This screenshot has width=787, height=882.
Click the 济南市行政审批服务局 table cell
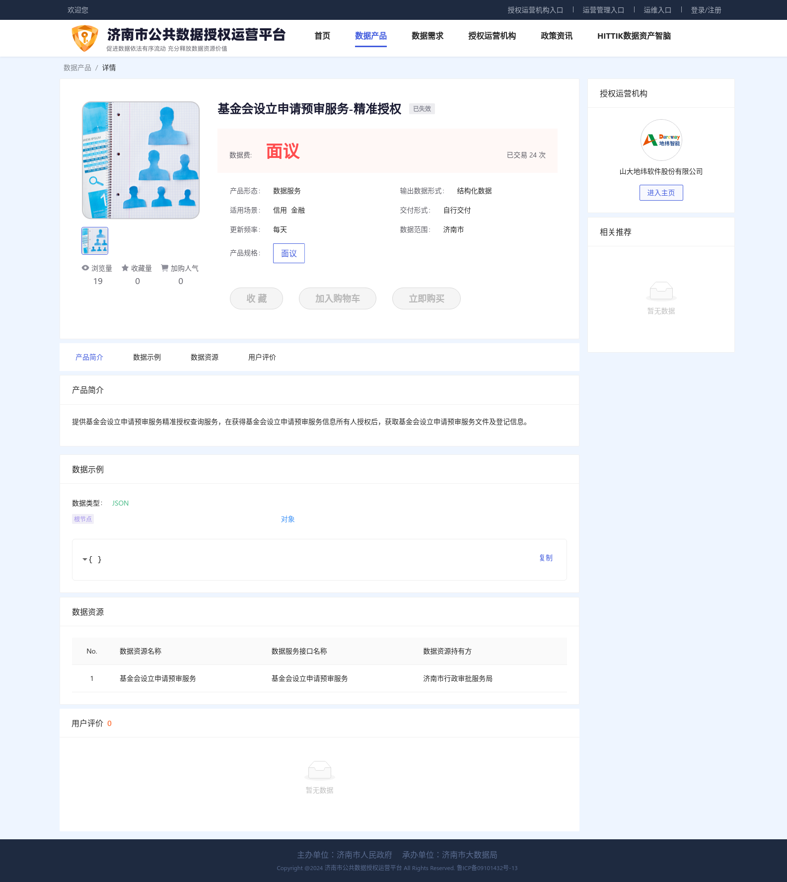tap(458, 678)
